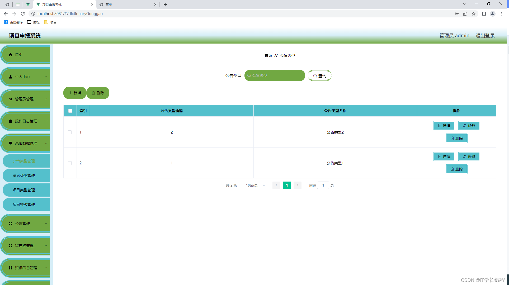Expand the 操作日志管理 menu chevron

[46, 121]
